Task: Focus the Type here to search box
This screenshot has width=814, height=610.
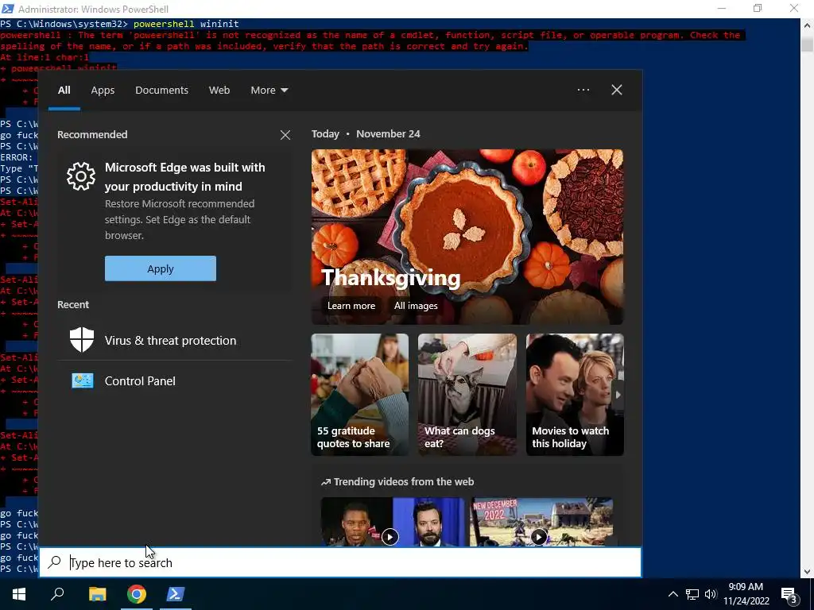Action: pos(340,562)
